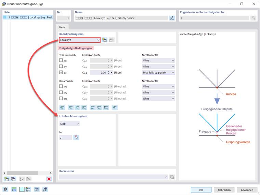The image size is (260, 195).
Task: Click the Anwenden button
Action: (247, 190)
